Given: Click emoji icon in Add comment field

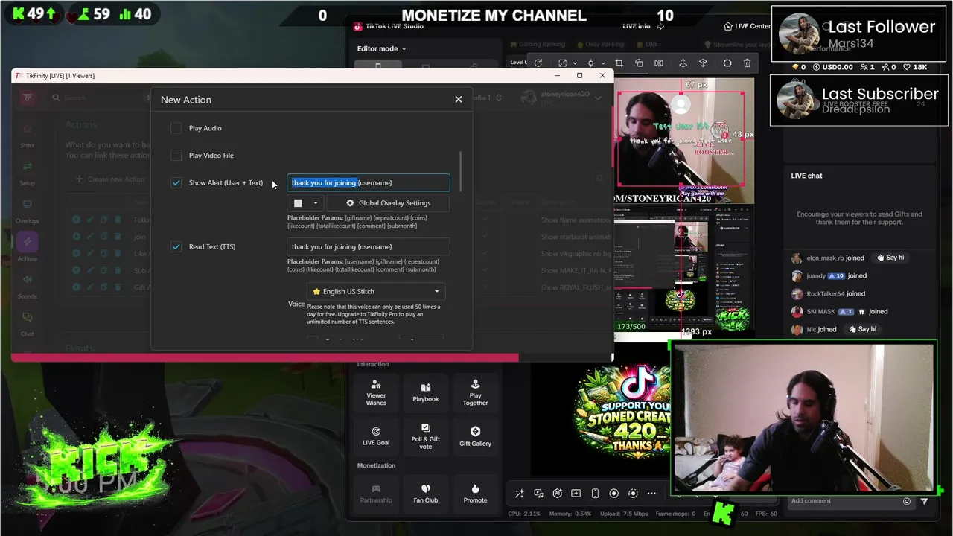Looking at the screenshot, I should pos(906,501).
